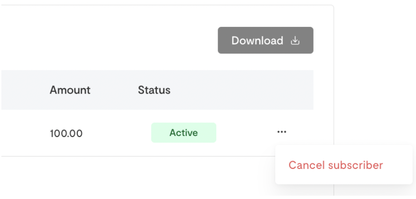Open the three-dot row actions menu
This screenshot has height=199, width=416.
coord(282,132)
